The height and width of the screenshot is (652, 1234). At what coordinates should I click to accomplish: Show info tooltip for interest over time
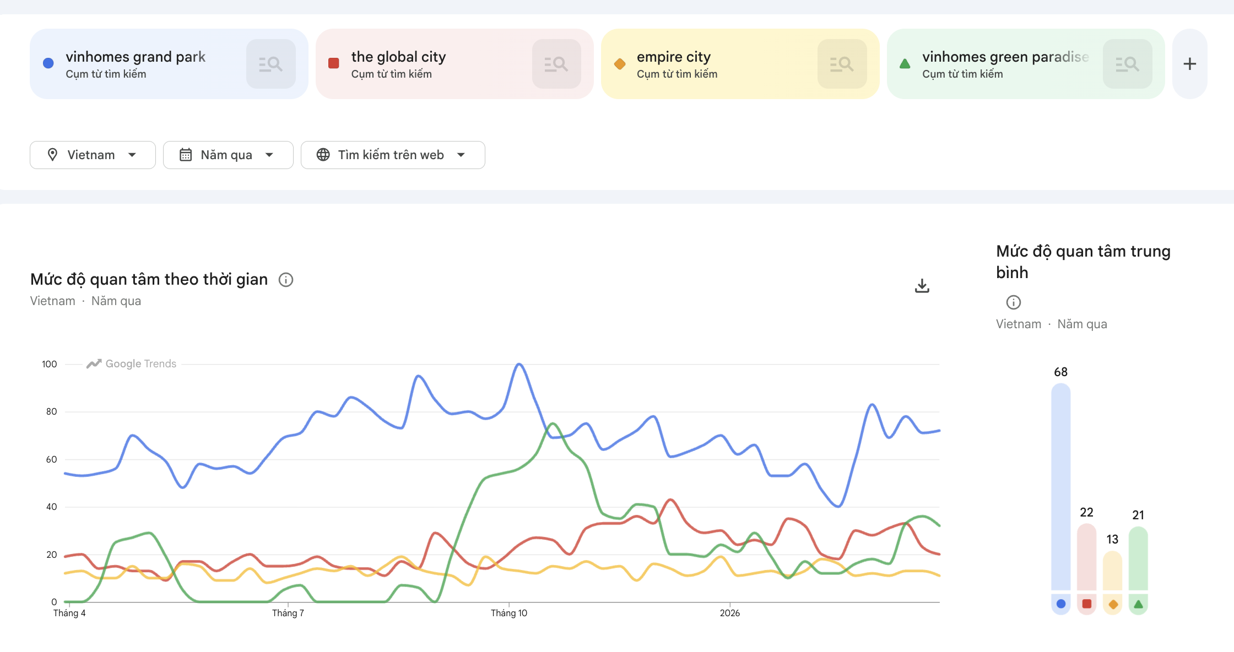click(286, 280)
